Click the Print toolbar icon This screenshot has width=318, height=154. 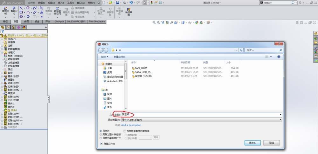[124, 3]
